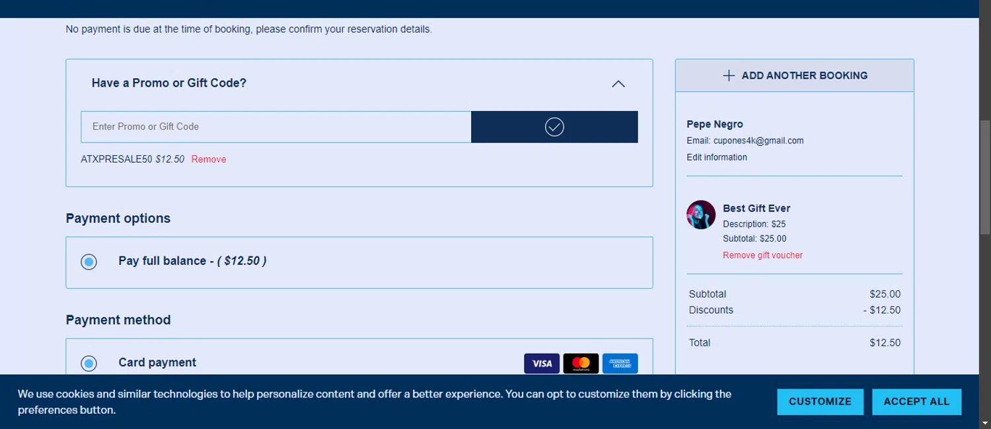The width and height of the screenshot is (991, 429).
Task: Click the Best Gift Ever round avatar image
Action: pos(701,215)
